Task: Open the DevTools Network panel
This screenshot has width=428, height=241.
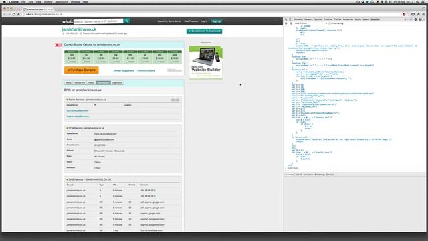Action: click(308, 19)
